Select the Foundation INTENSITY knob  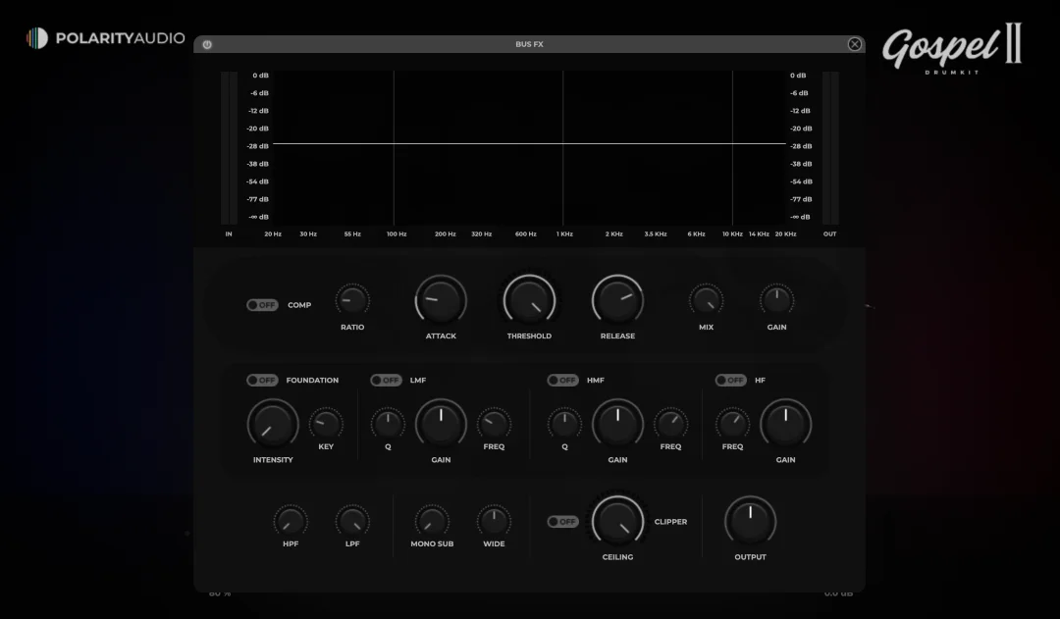point(273,424)
